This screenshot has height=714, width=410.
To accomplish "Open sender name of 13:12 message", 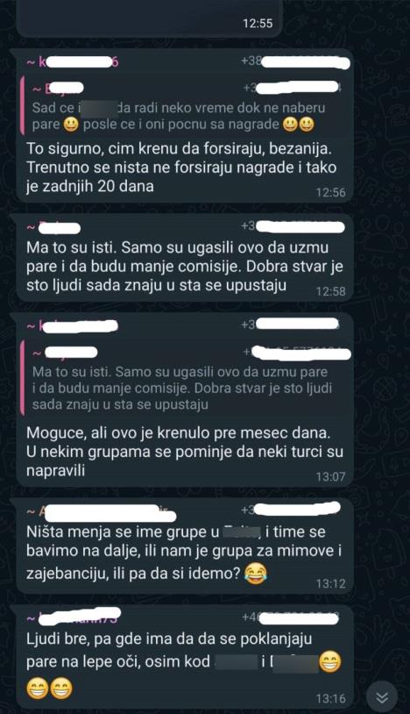I will (x=101, y=513).
